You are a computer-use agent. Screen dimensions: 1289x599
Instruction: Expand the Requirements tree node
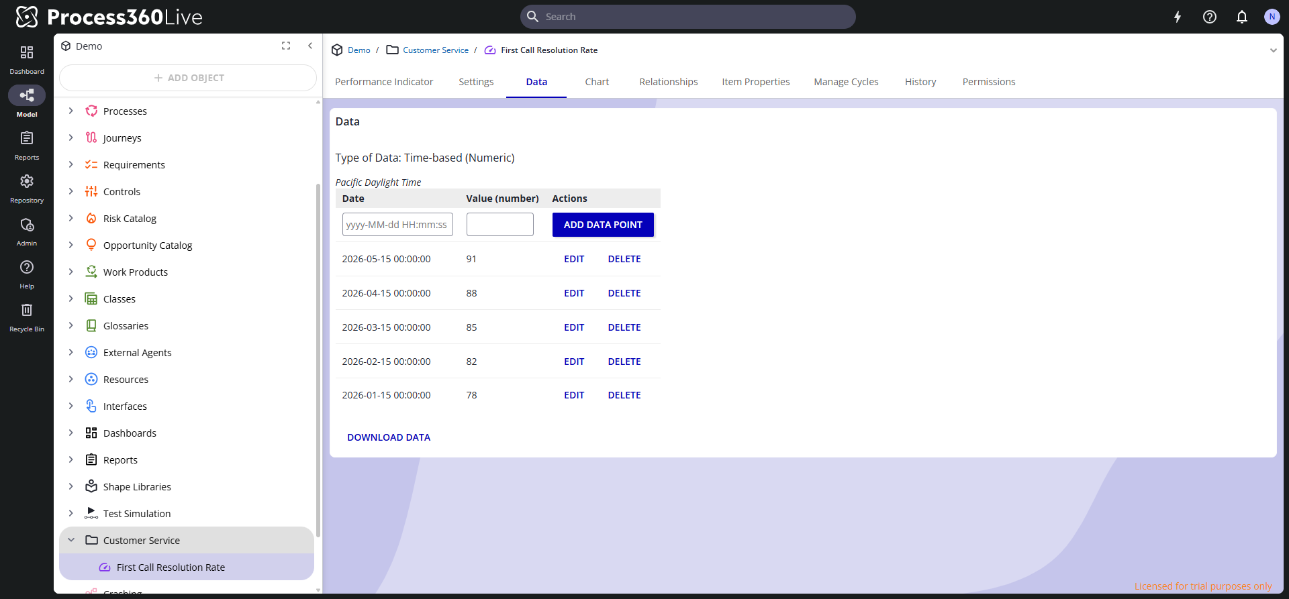point(71,164)
